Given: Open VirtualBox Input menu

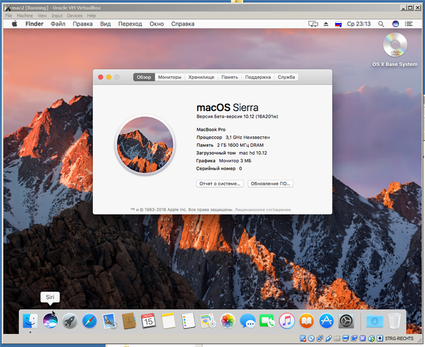Looking at the screenshot, I should pos(57,16).
